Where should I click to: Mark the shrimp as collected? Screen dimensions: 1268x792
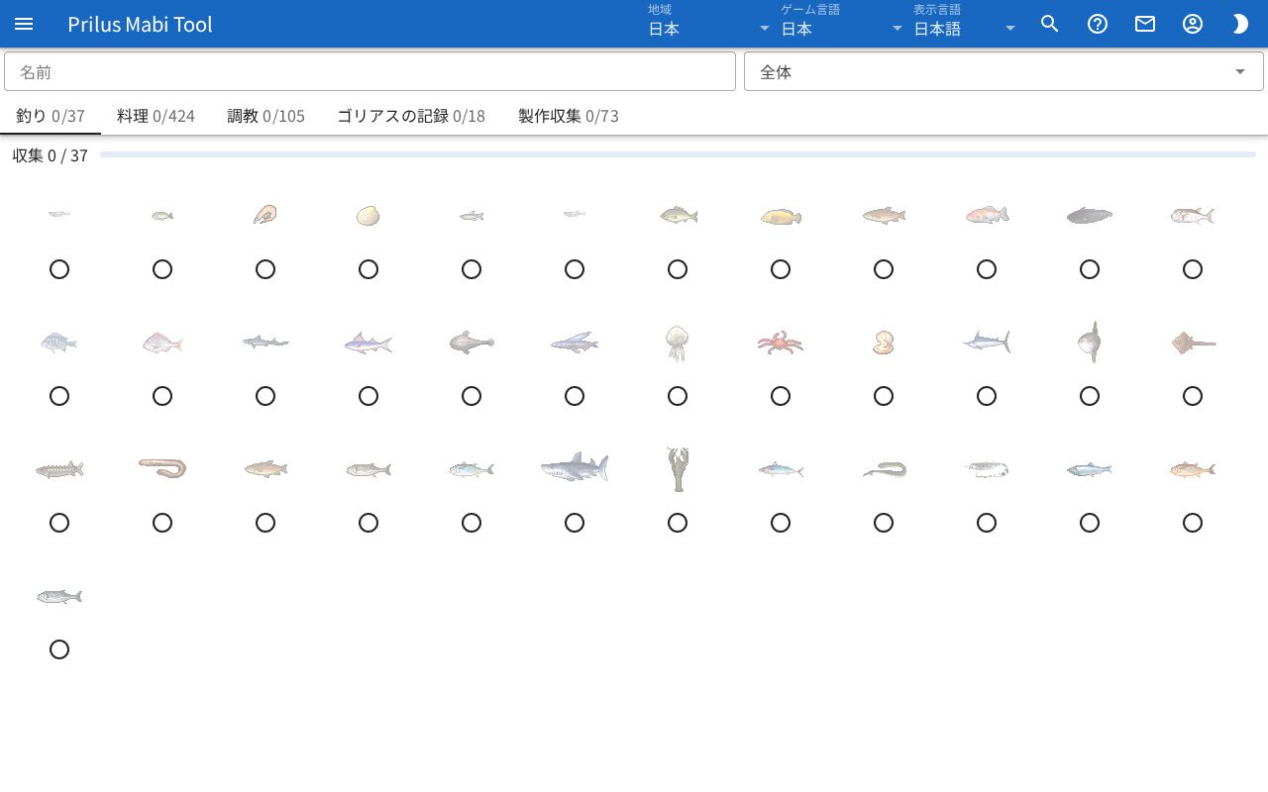pos(265,269)
